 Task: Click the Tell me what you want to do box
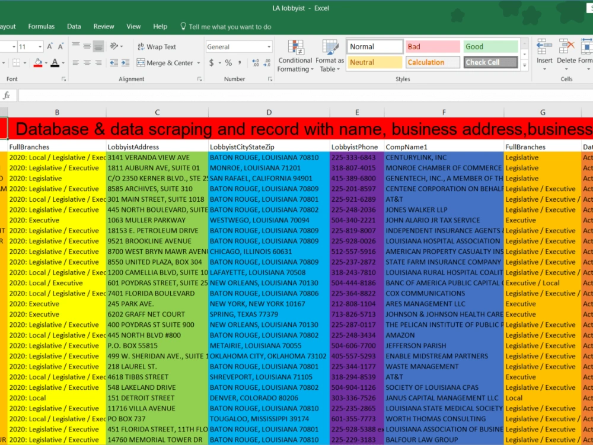(x=226, y=27)
